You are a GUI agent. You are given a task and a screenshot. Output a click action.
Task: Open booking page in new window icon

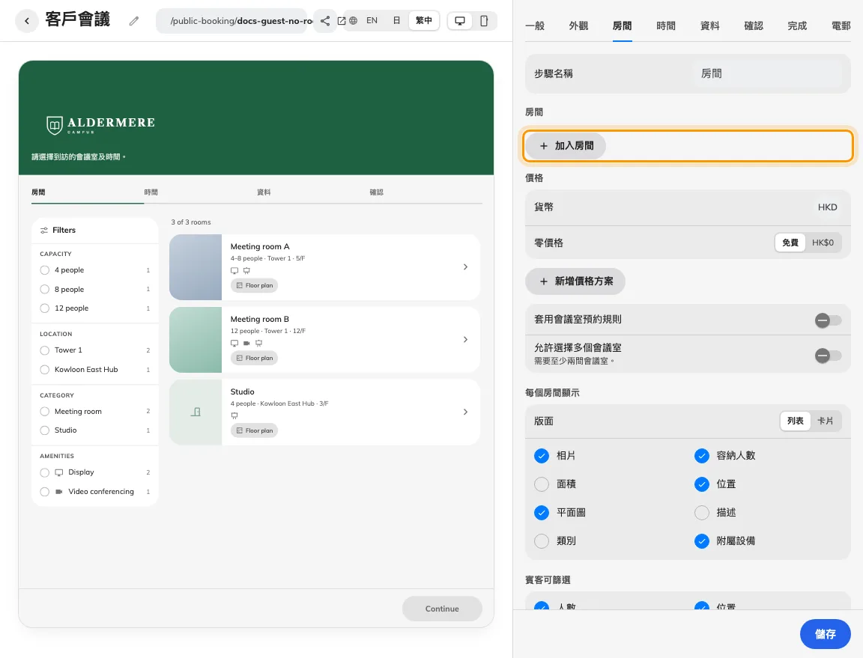342,21
